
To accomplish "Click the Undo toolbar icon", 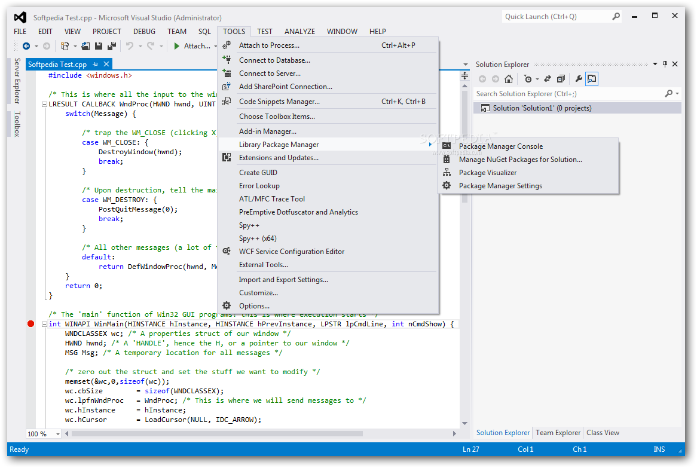I will [130, 46].
